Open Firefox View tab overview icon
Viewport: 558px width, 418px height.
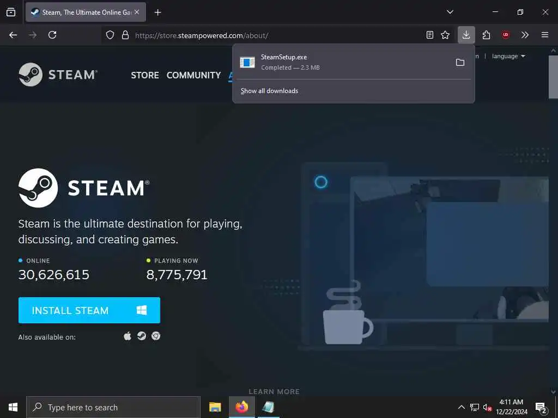click(x=11, y=12)
